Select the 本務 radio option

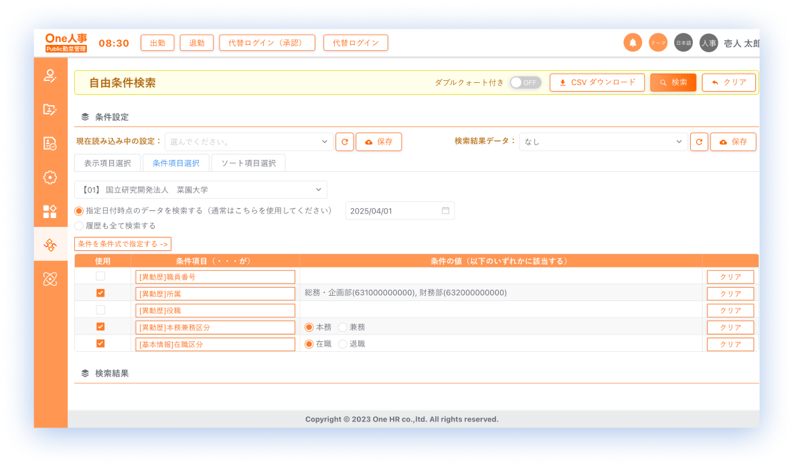(x=309, y=327)
